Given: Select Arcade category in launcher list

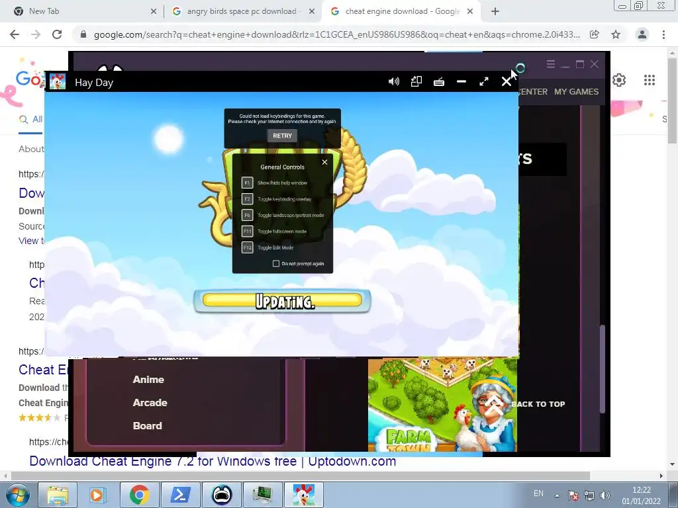Looking at the screenshot, I should click(150, 403).
